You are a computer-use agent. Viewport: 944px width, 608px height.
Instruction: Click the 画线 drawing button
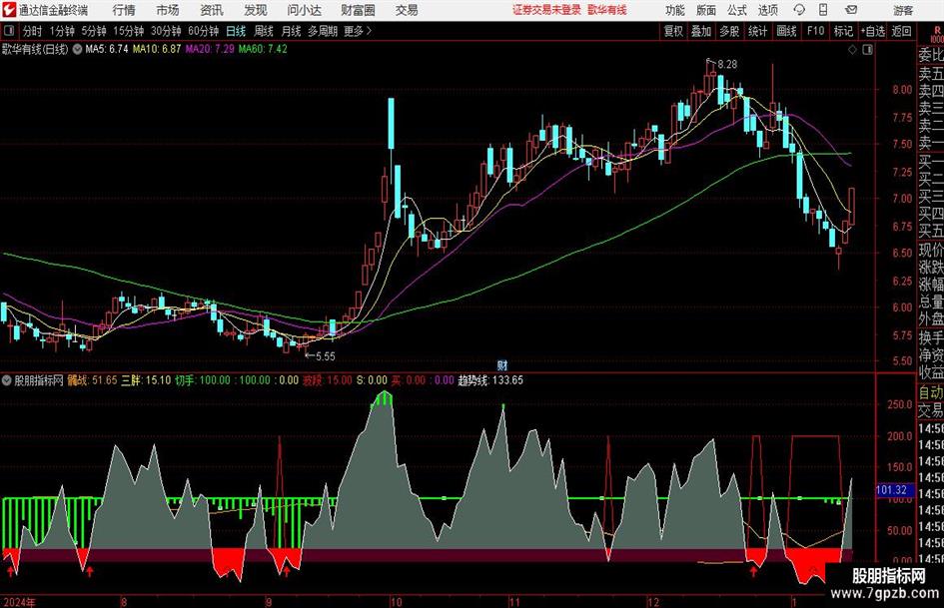tap(787, 31)
